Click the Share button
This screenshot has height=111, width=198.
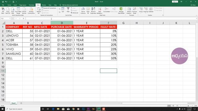point(193,5)
